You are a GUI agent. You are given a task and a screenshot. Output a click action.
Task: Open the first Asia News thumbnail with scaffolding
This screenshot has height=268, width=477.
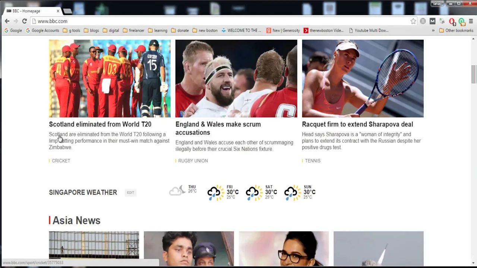click(94, 249)
